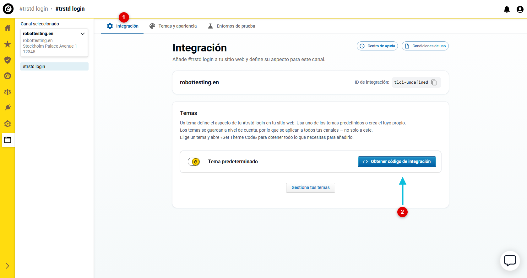The image size is (527, 278).
Task: Click Gestiona tus temas button
Action: 311,188
